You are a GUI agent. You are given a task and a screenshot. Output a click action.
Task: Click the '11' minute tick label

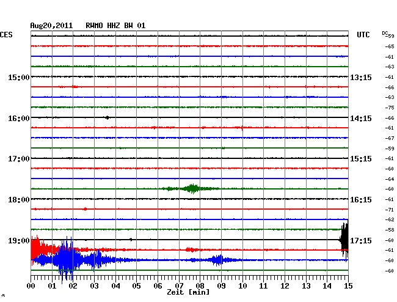click(x=263, y=285)
